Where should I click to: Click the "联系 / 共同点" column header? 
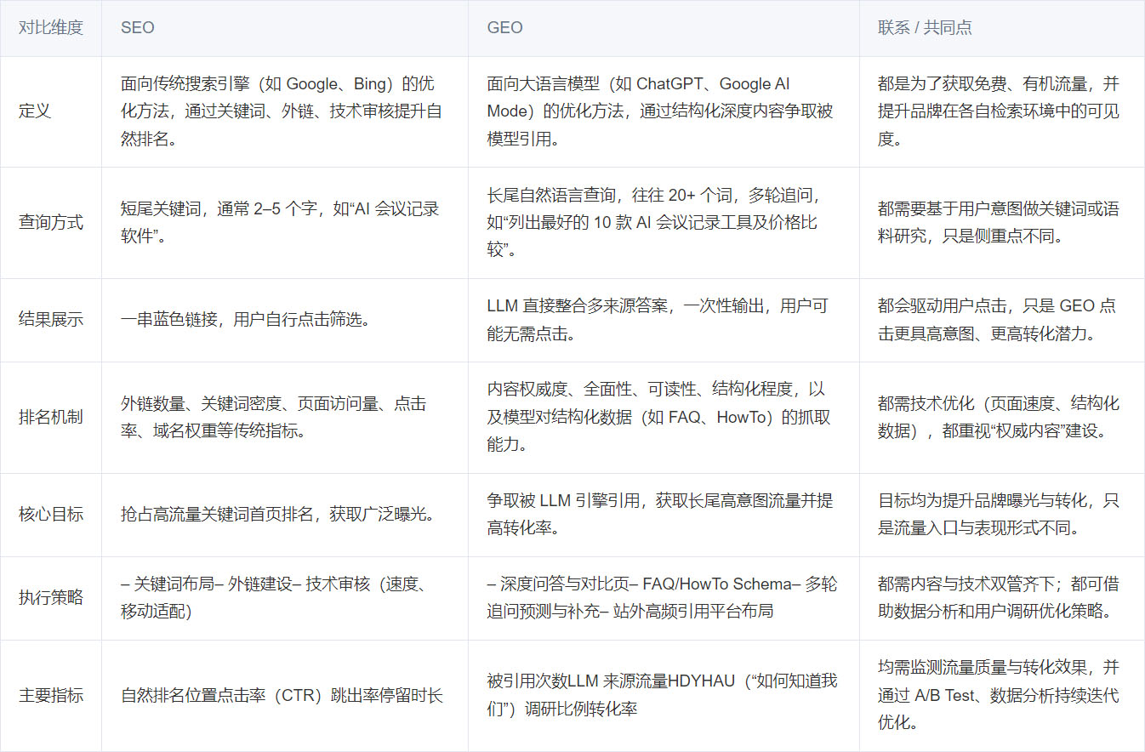point(925,27)
